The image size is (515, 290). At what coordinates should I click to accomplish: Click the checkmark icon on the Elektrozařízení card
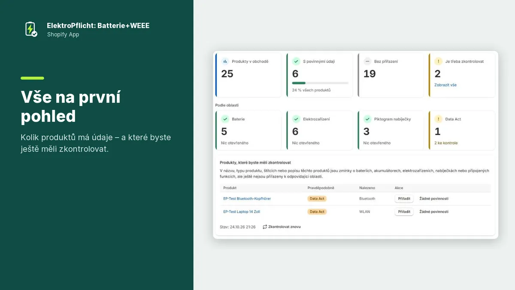(296, 119)
